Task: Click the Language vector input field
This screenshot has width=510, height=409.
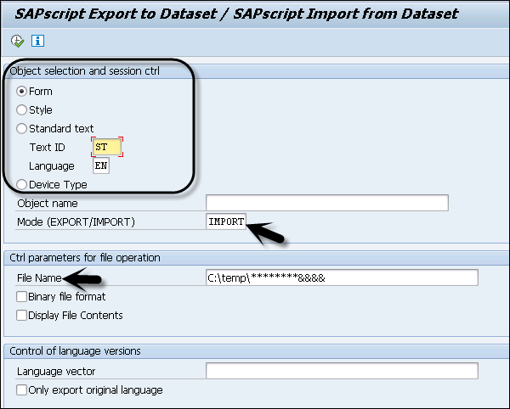Action: pos(342,371)
